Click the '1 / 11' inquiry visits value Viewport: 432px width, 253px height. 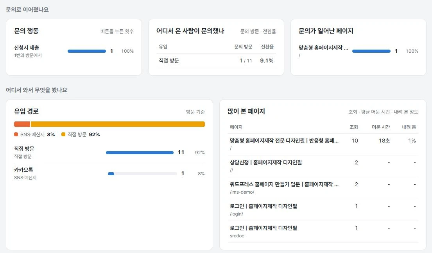246,61
